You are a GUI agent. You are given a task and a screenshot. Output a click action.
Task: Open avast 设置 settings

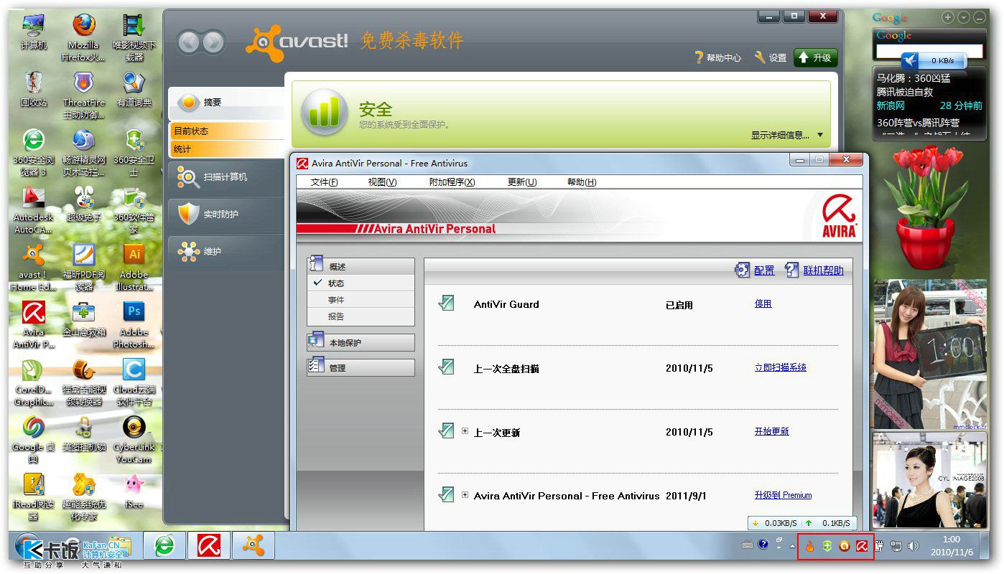tap(770, 58)
